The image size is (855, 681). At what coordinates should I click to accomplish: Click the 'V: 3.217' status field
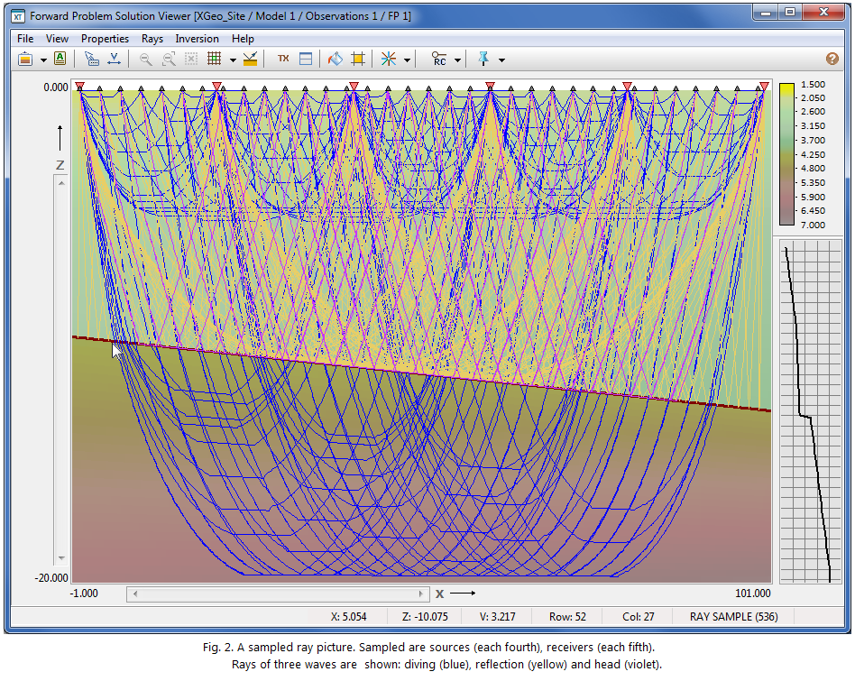click(x=497, y=617)
